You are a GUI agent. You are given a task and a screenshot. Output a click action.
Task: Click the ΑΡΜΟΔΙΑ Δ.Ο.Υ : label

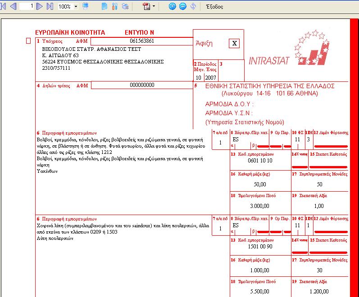pos(229,104)
